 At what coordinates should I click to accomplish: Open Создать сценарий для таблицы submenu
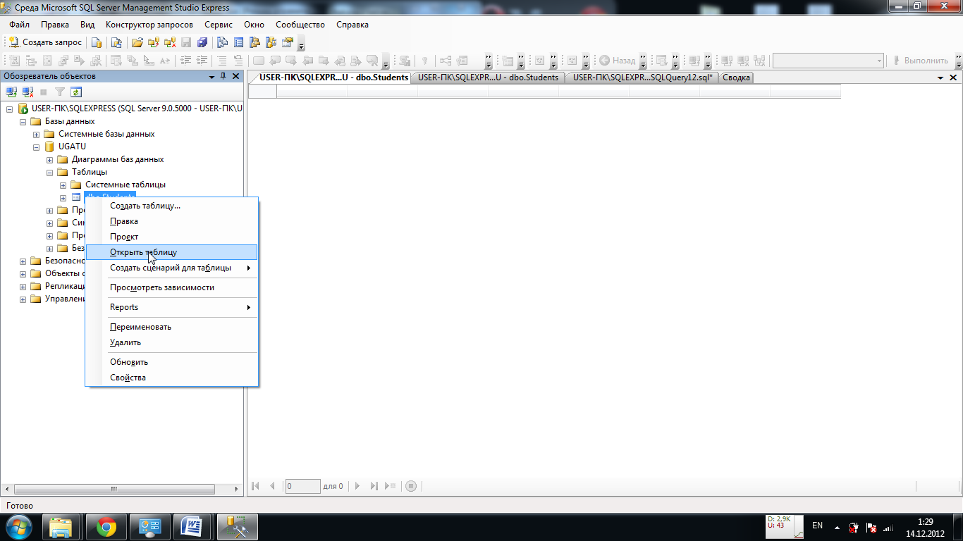[171, 268]
